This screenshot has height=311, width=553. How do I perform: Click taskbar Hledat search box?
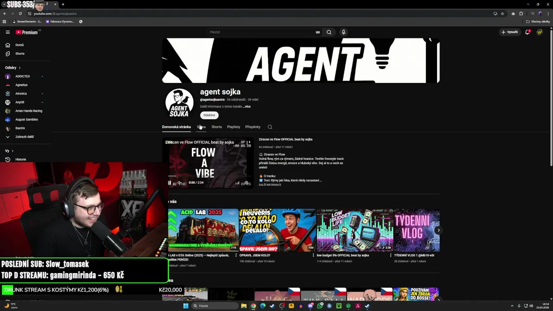click(x=214, y=306)
